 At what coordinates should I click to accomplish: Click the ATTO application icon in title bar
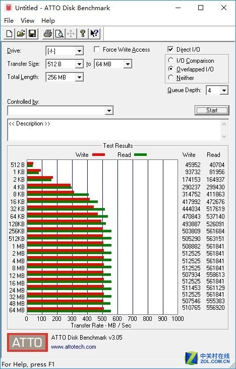point(9,8)
